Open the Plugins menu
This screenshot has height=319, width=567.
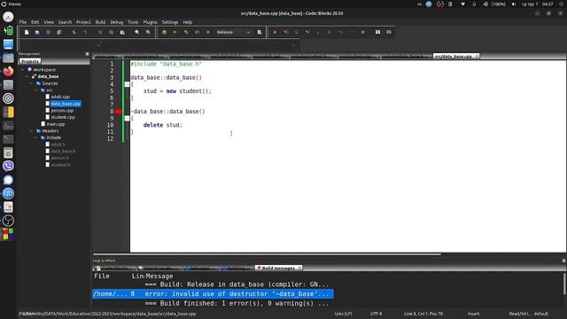150,22
